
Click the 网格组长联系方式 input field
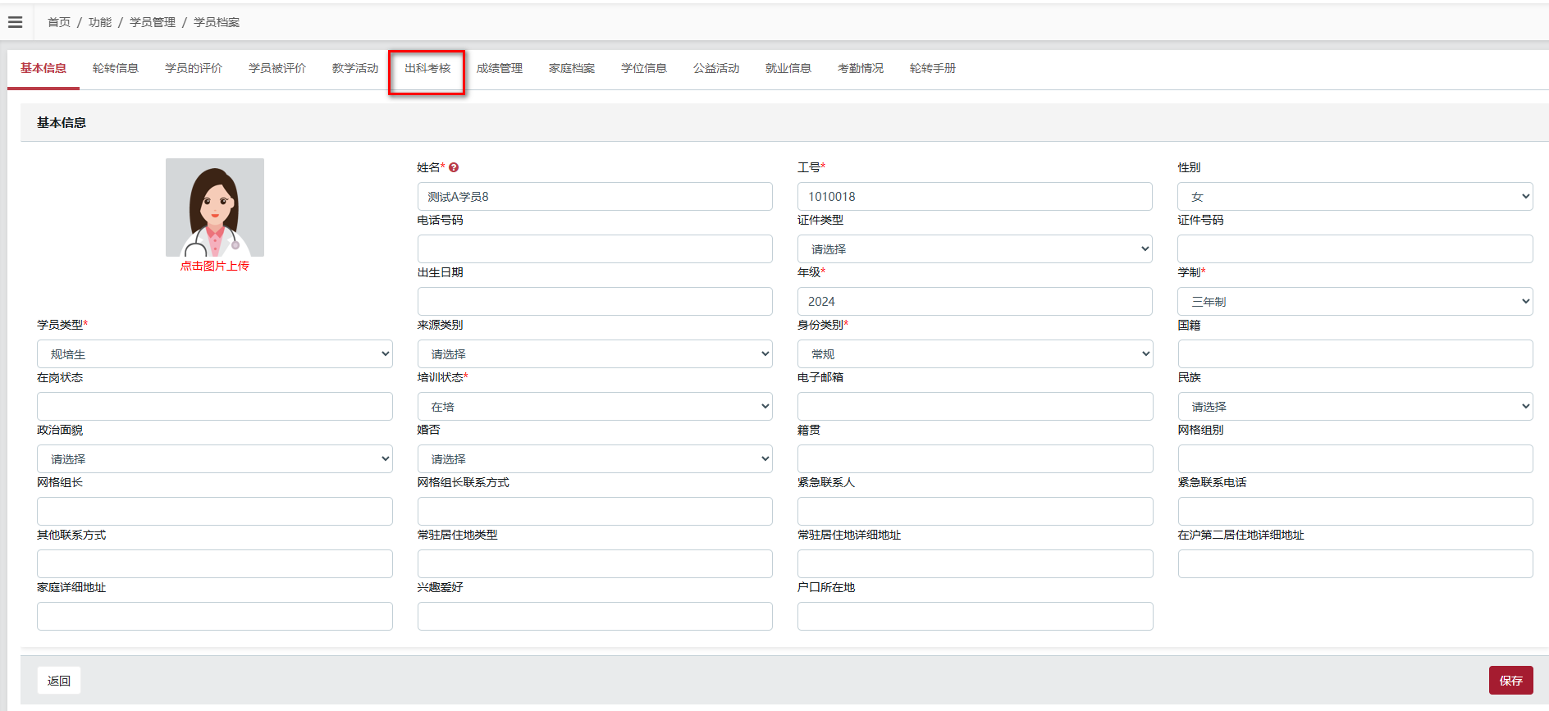click(x=595, y=512)
